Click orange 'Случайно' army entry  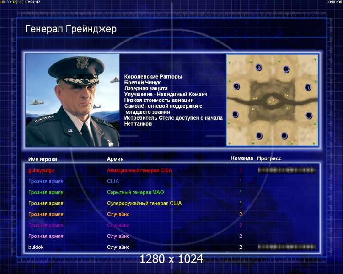coord(118,214)
